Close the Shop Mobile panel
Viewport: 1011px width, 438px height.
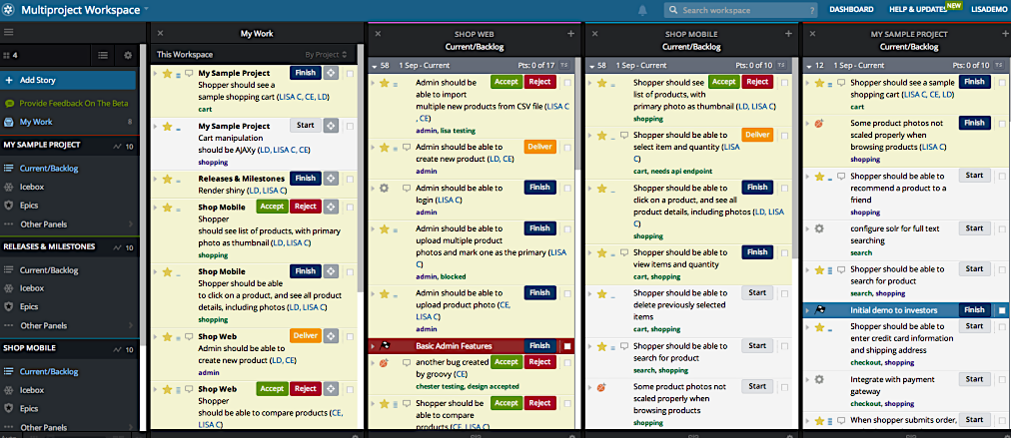tap(593, 34)
